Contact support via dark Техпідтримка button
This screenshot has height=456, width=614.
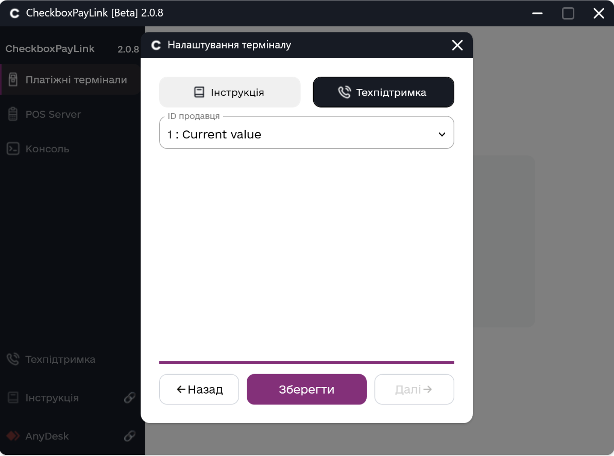click(x=383, y=93)
